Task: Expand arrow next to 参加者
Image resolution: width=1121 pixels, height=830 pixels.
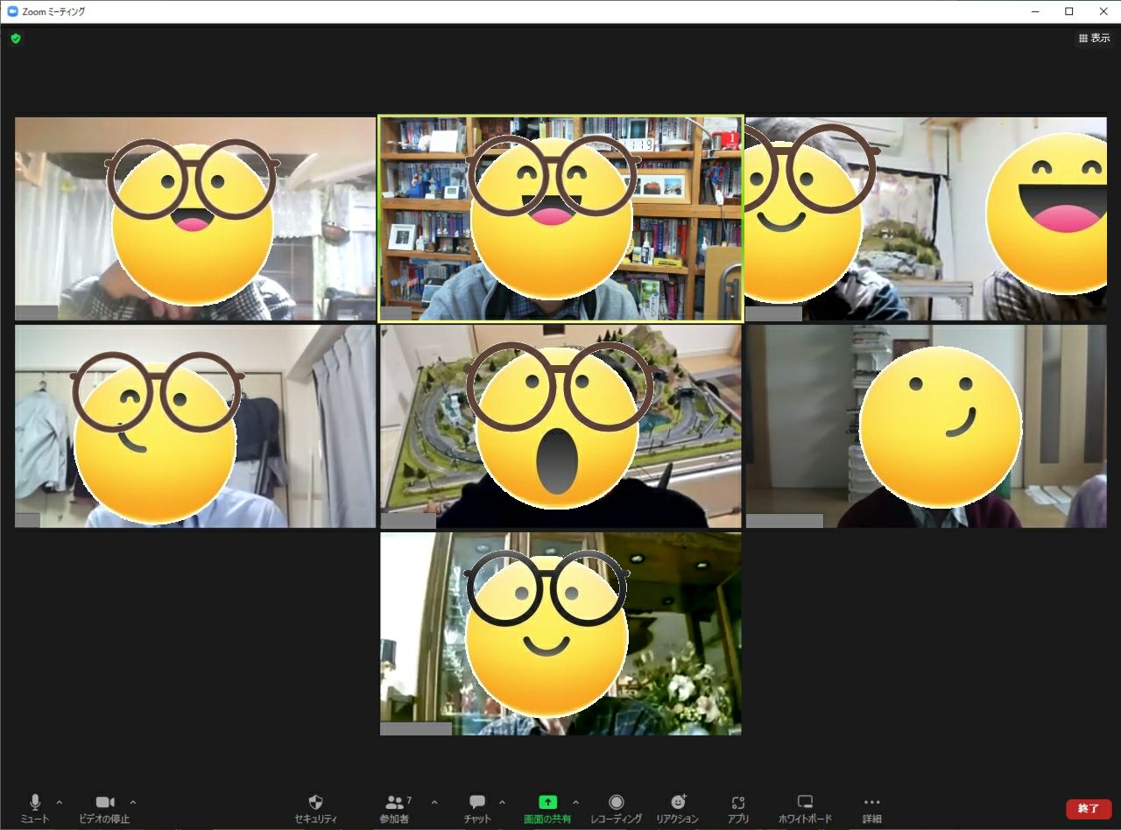Action: click(434, 802)
